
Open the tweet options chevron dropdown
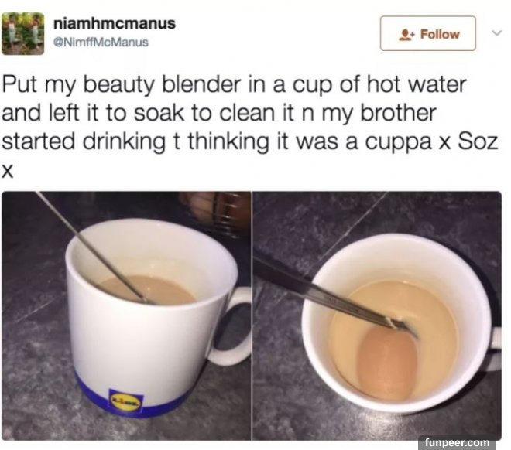pyautogui.click(x=496, y=33)
